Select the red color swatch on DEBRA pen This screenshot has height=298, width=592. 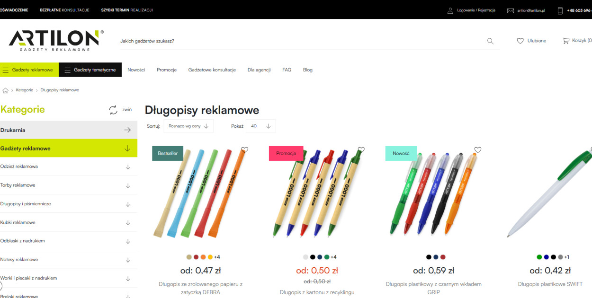point(196,257)
